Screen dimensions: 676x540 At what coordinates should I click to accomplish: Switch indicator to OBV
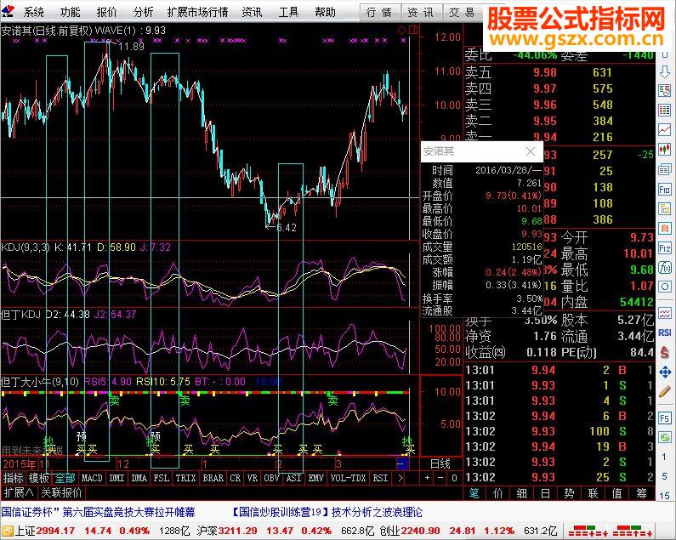coord(271,478)
